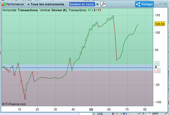Click the grey crossed icon beside Ord... count
This screenshot has height=115, width=169.
(116, 114)
